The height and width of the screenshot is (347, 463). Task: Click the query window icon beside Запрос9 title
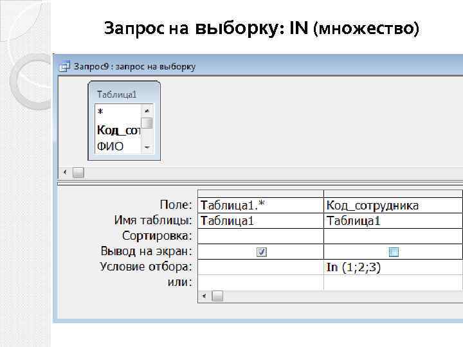coord(65,67)
